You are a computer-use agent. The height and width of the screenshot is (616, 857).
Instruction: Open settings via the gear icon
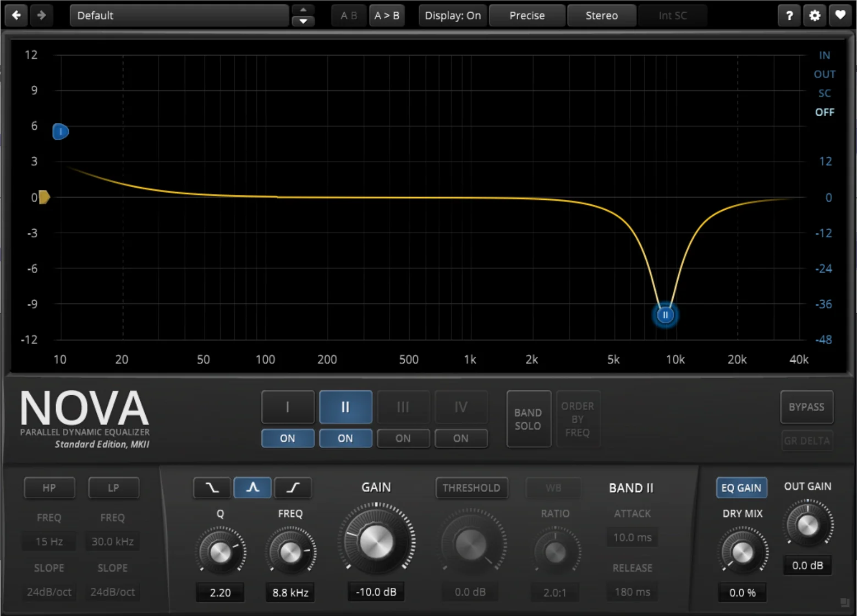tap(815, 15)
